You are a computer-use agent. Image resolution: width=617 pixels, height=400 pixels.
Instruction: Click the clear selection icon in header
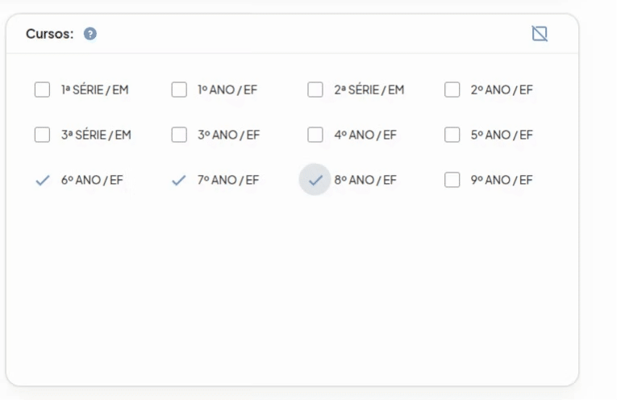point(540,33)
